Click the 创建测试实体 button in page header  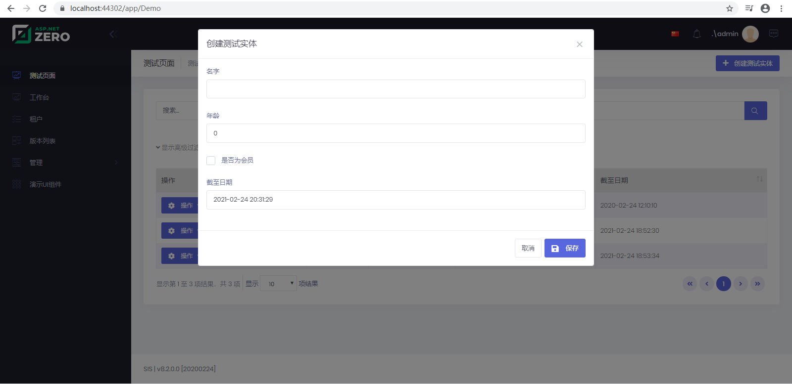coord(747,63)
